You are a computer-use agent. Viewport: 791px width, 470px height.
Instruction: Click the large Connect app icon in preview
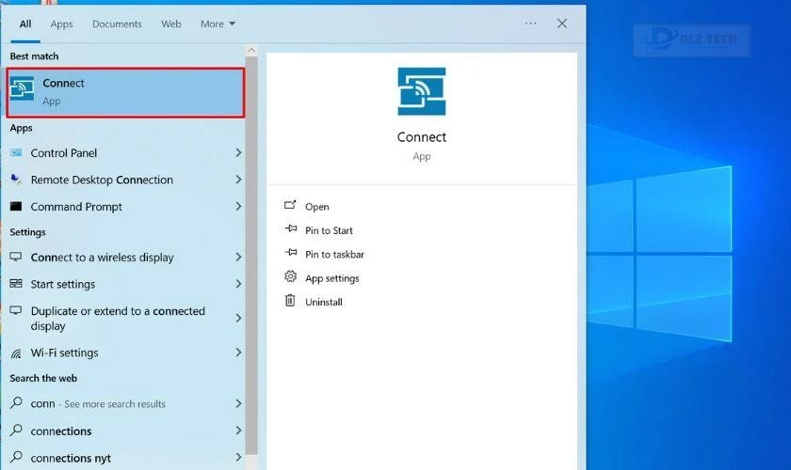click(422, 91)
